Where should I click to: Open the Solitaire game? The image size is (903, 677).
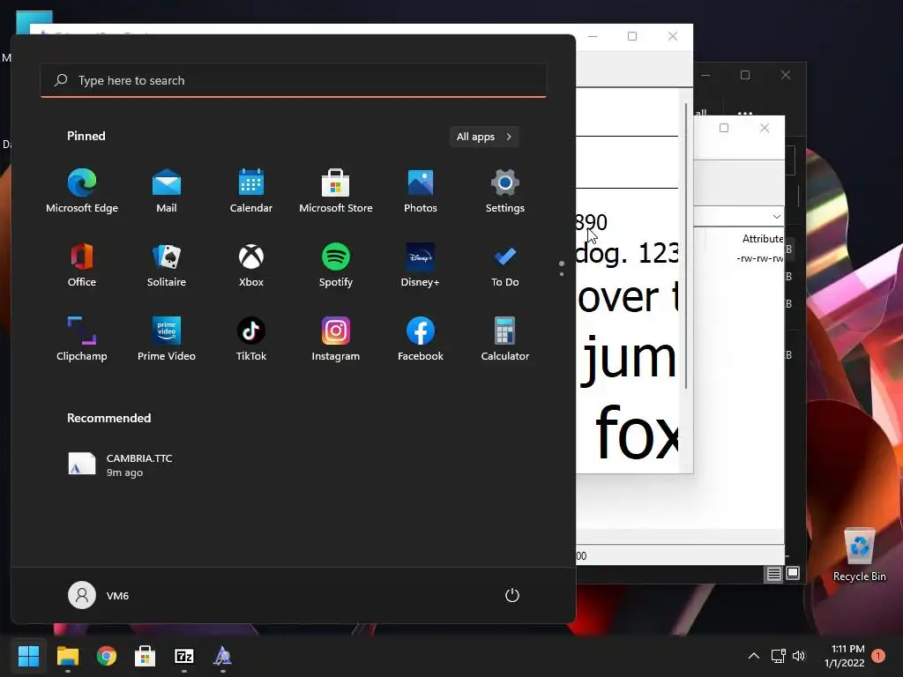point(167,264)
